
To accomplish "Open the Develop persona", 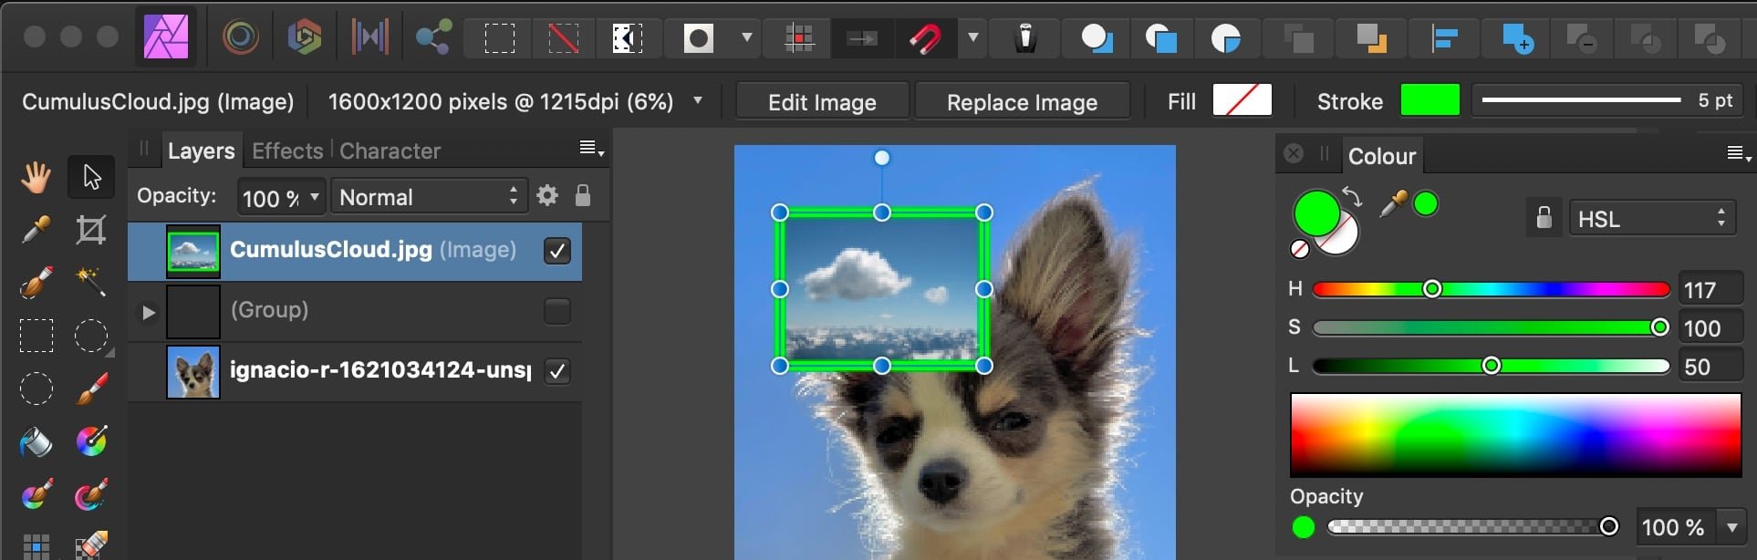I will coord(305,37).
